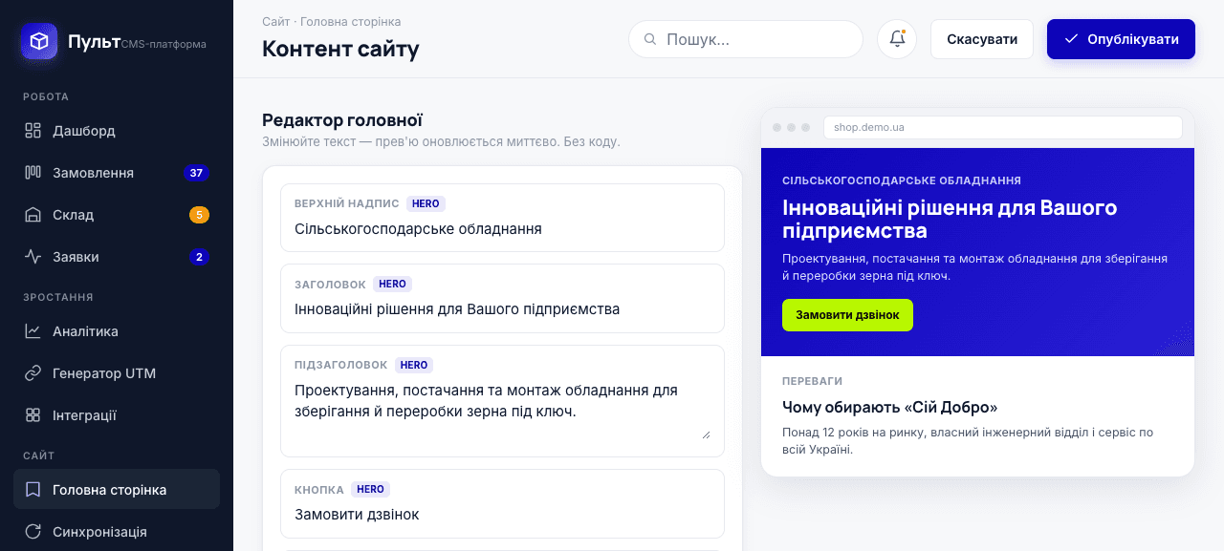Click the preview Замовити дзвінок button
Image resolution: width=1224 pixels, height=551 pixels.
(x=847, y=315)
